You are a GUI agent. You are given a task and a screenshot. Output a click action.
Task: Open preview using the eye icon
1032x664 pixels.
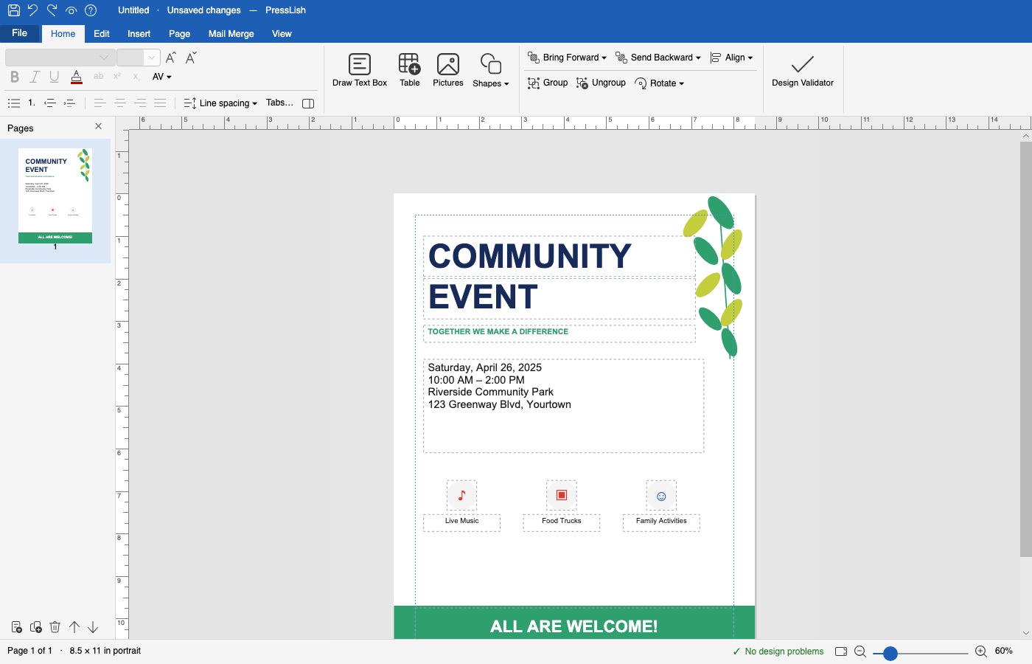(x=72, y=10)
